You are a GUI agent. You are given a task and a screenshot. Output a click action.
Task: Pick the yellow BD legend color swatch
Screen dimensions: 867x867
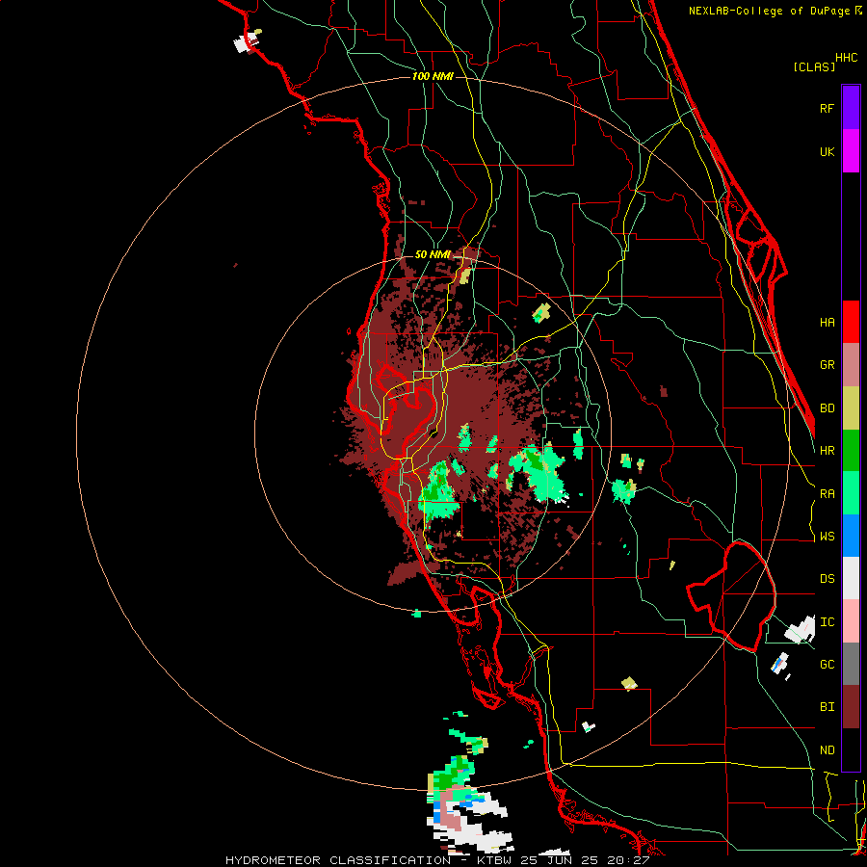851,408
